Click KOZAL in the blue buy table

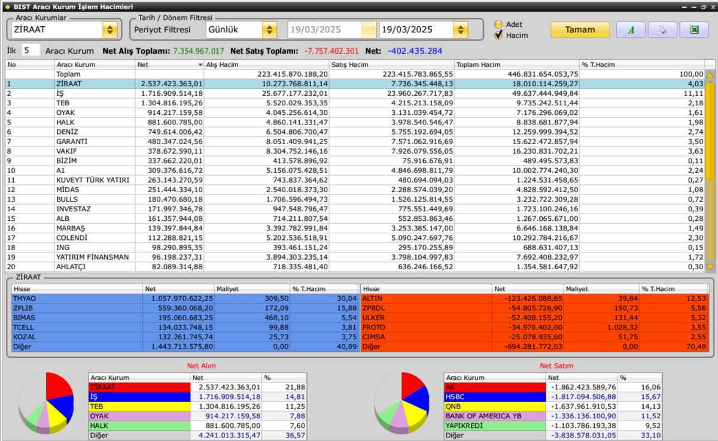coord(23,337)
